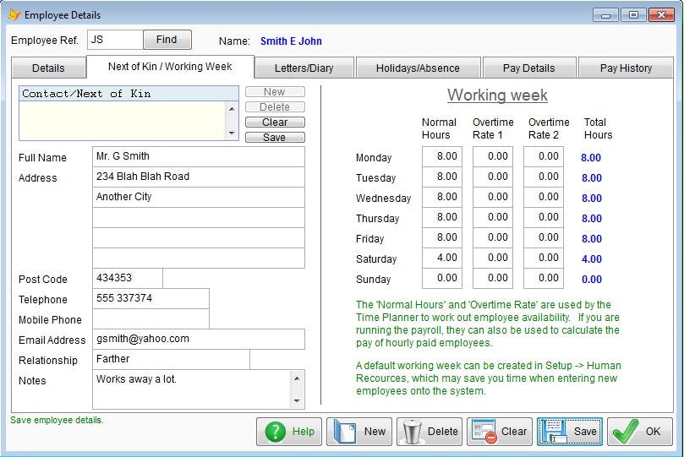Go to the Pay Details tab

click(529, 68)
